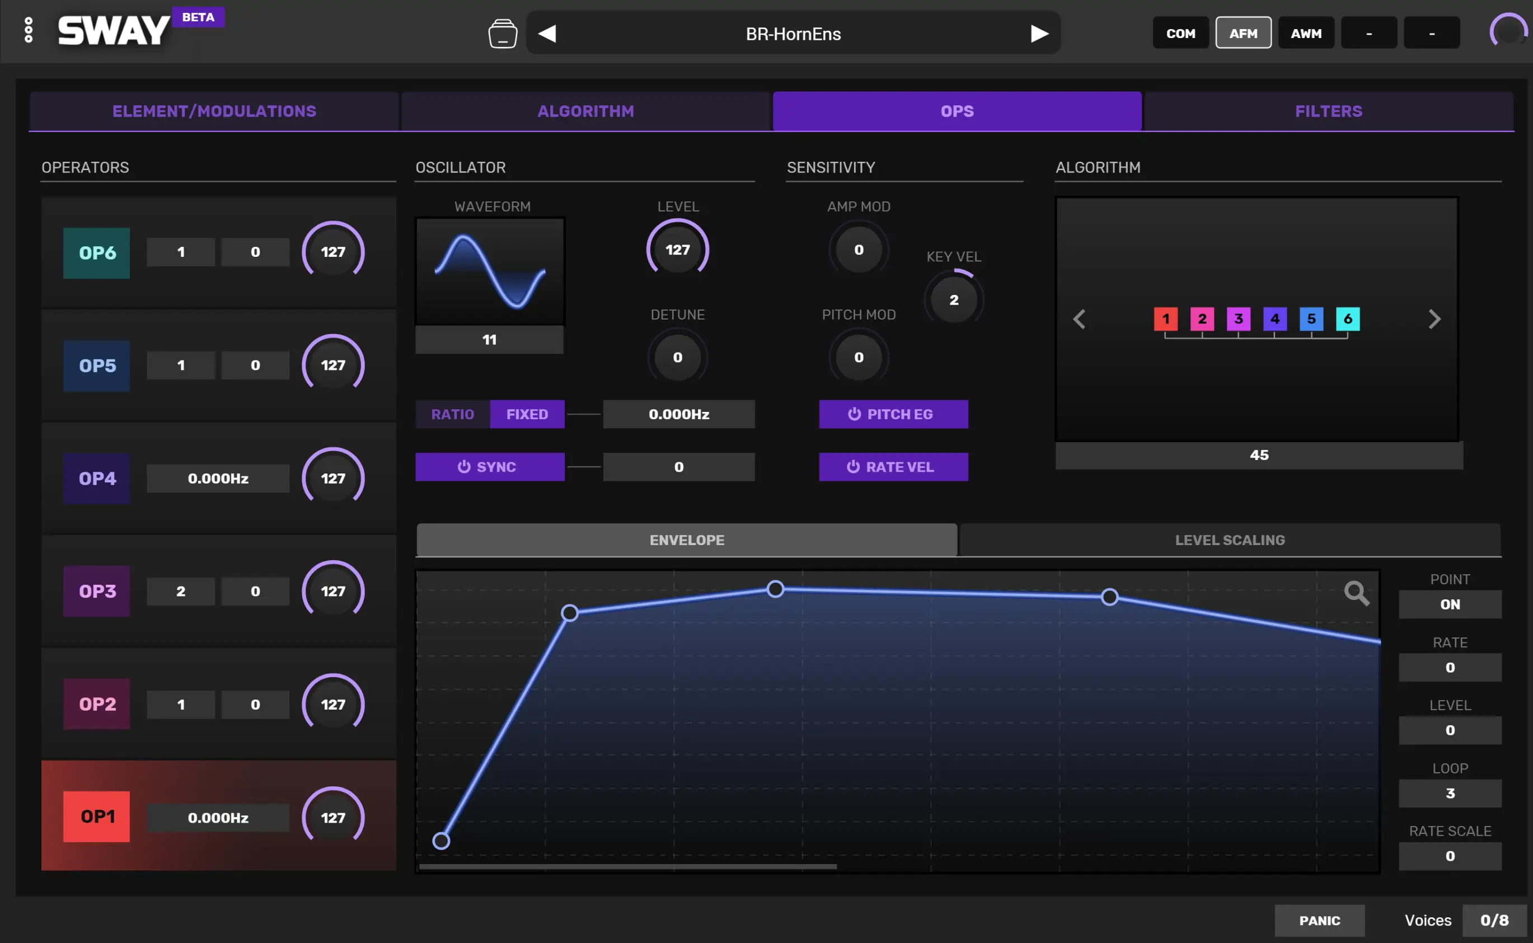The height and width of the screenshot is (943, 1533).
Task: Go to the previous preset arrow
Action: tap(547, 34)
